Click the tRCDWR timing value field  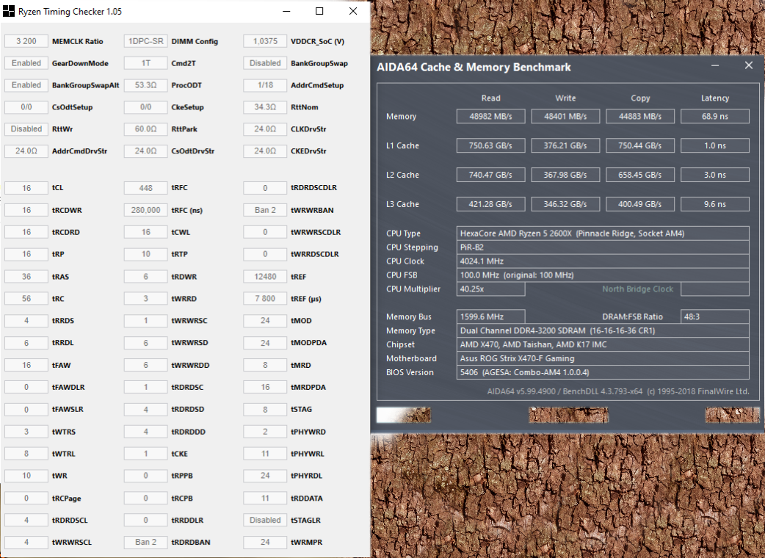point(26,210)
